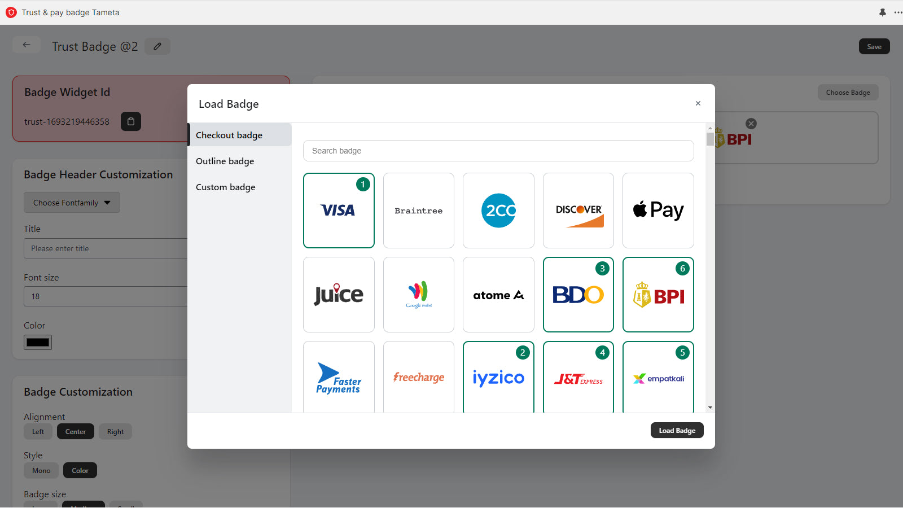Click the Search badge input field
Viewport: 903px width, 508px height.
point(498,151)
